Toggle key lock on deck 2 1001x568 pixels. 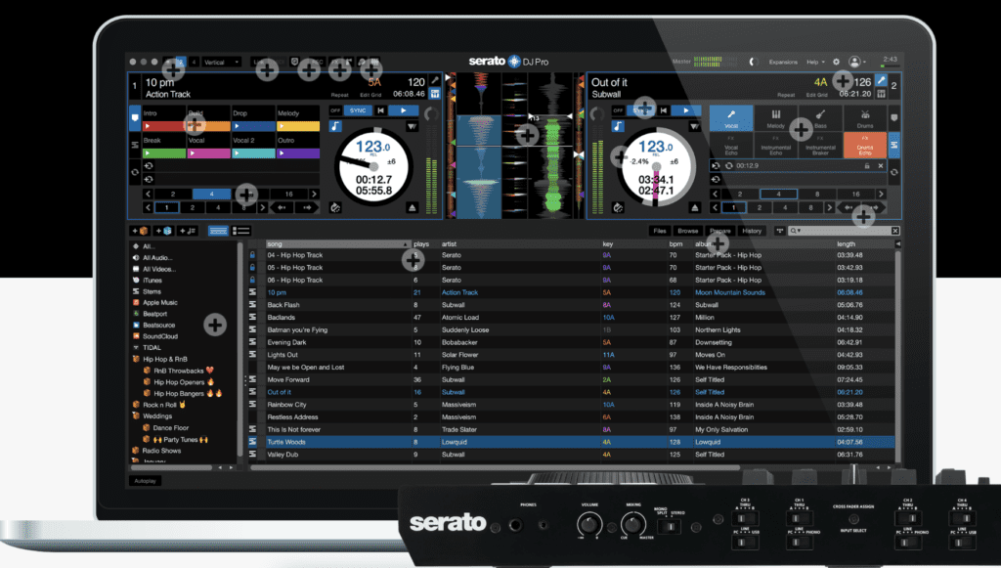point(618,126)
